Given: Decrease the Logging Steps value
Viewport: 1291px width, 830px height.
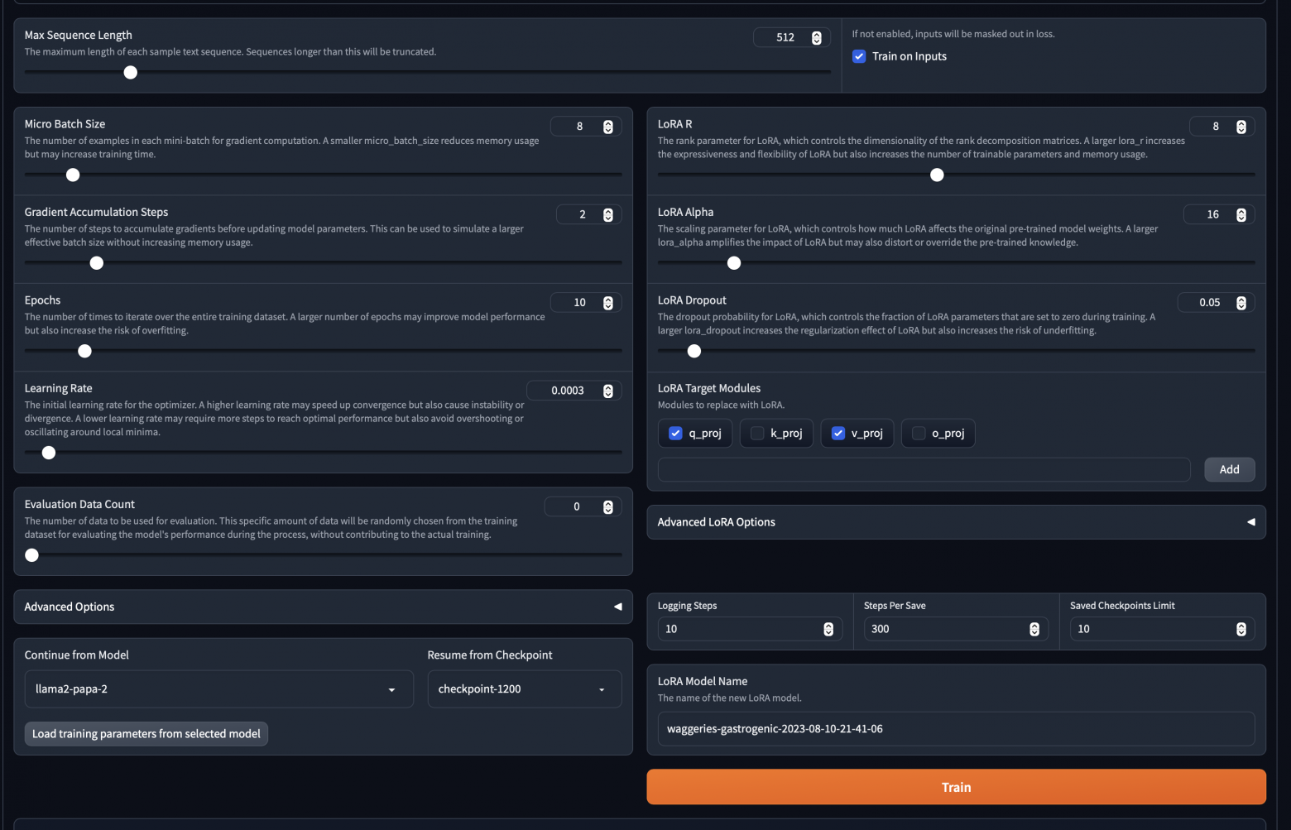Looking at the screenshot, I should pos(828,631).
